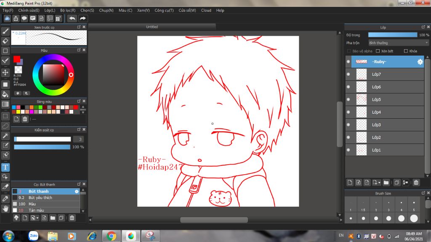Undock the Lớp layer panel

423,27
